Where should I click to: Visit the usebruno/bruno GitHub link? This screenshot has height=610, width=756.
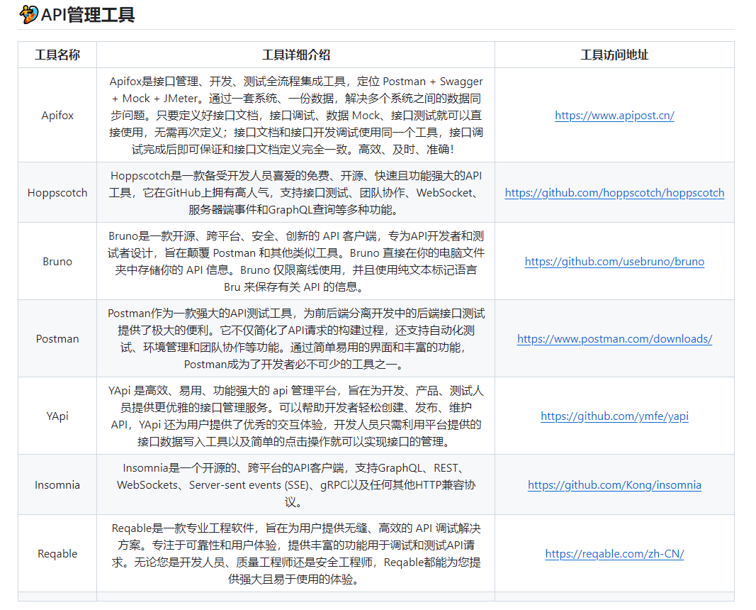tap(614, 261)
